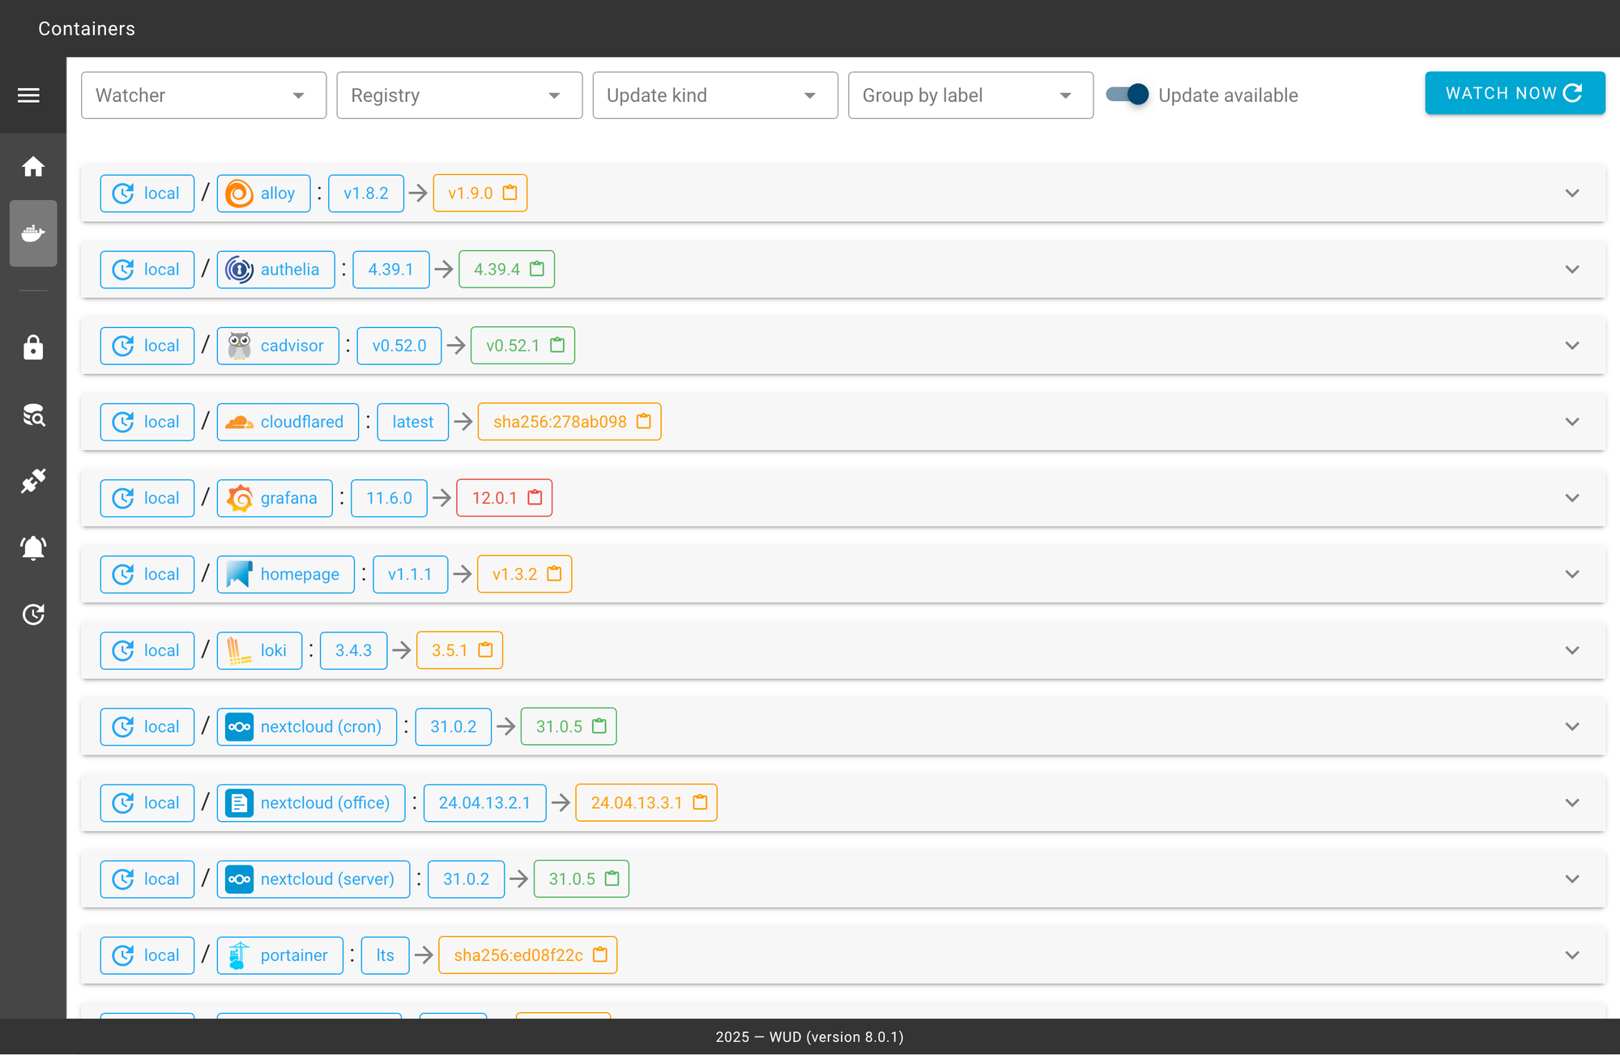1620x1055 pixels.
Task: Click the alloy current version v1.8.2 chip
Action: point(365,194)
